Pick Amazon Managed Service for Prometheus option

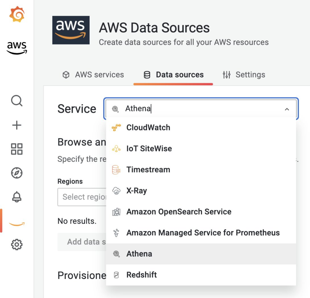tap(203, 233)
